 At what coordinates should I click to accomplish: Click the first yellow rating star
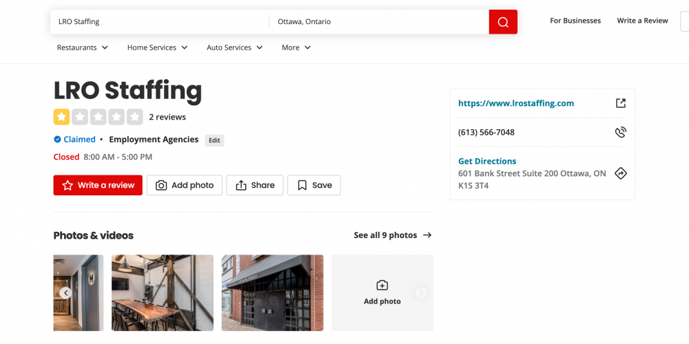62,117
